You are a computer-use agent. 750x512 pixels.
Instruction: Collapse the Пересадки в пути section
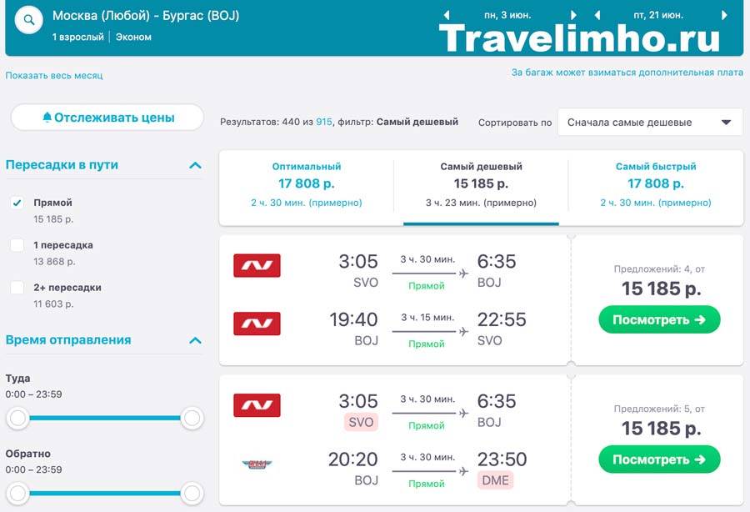[195, 166]
